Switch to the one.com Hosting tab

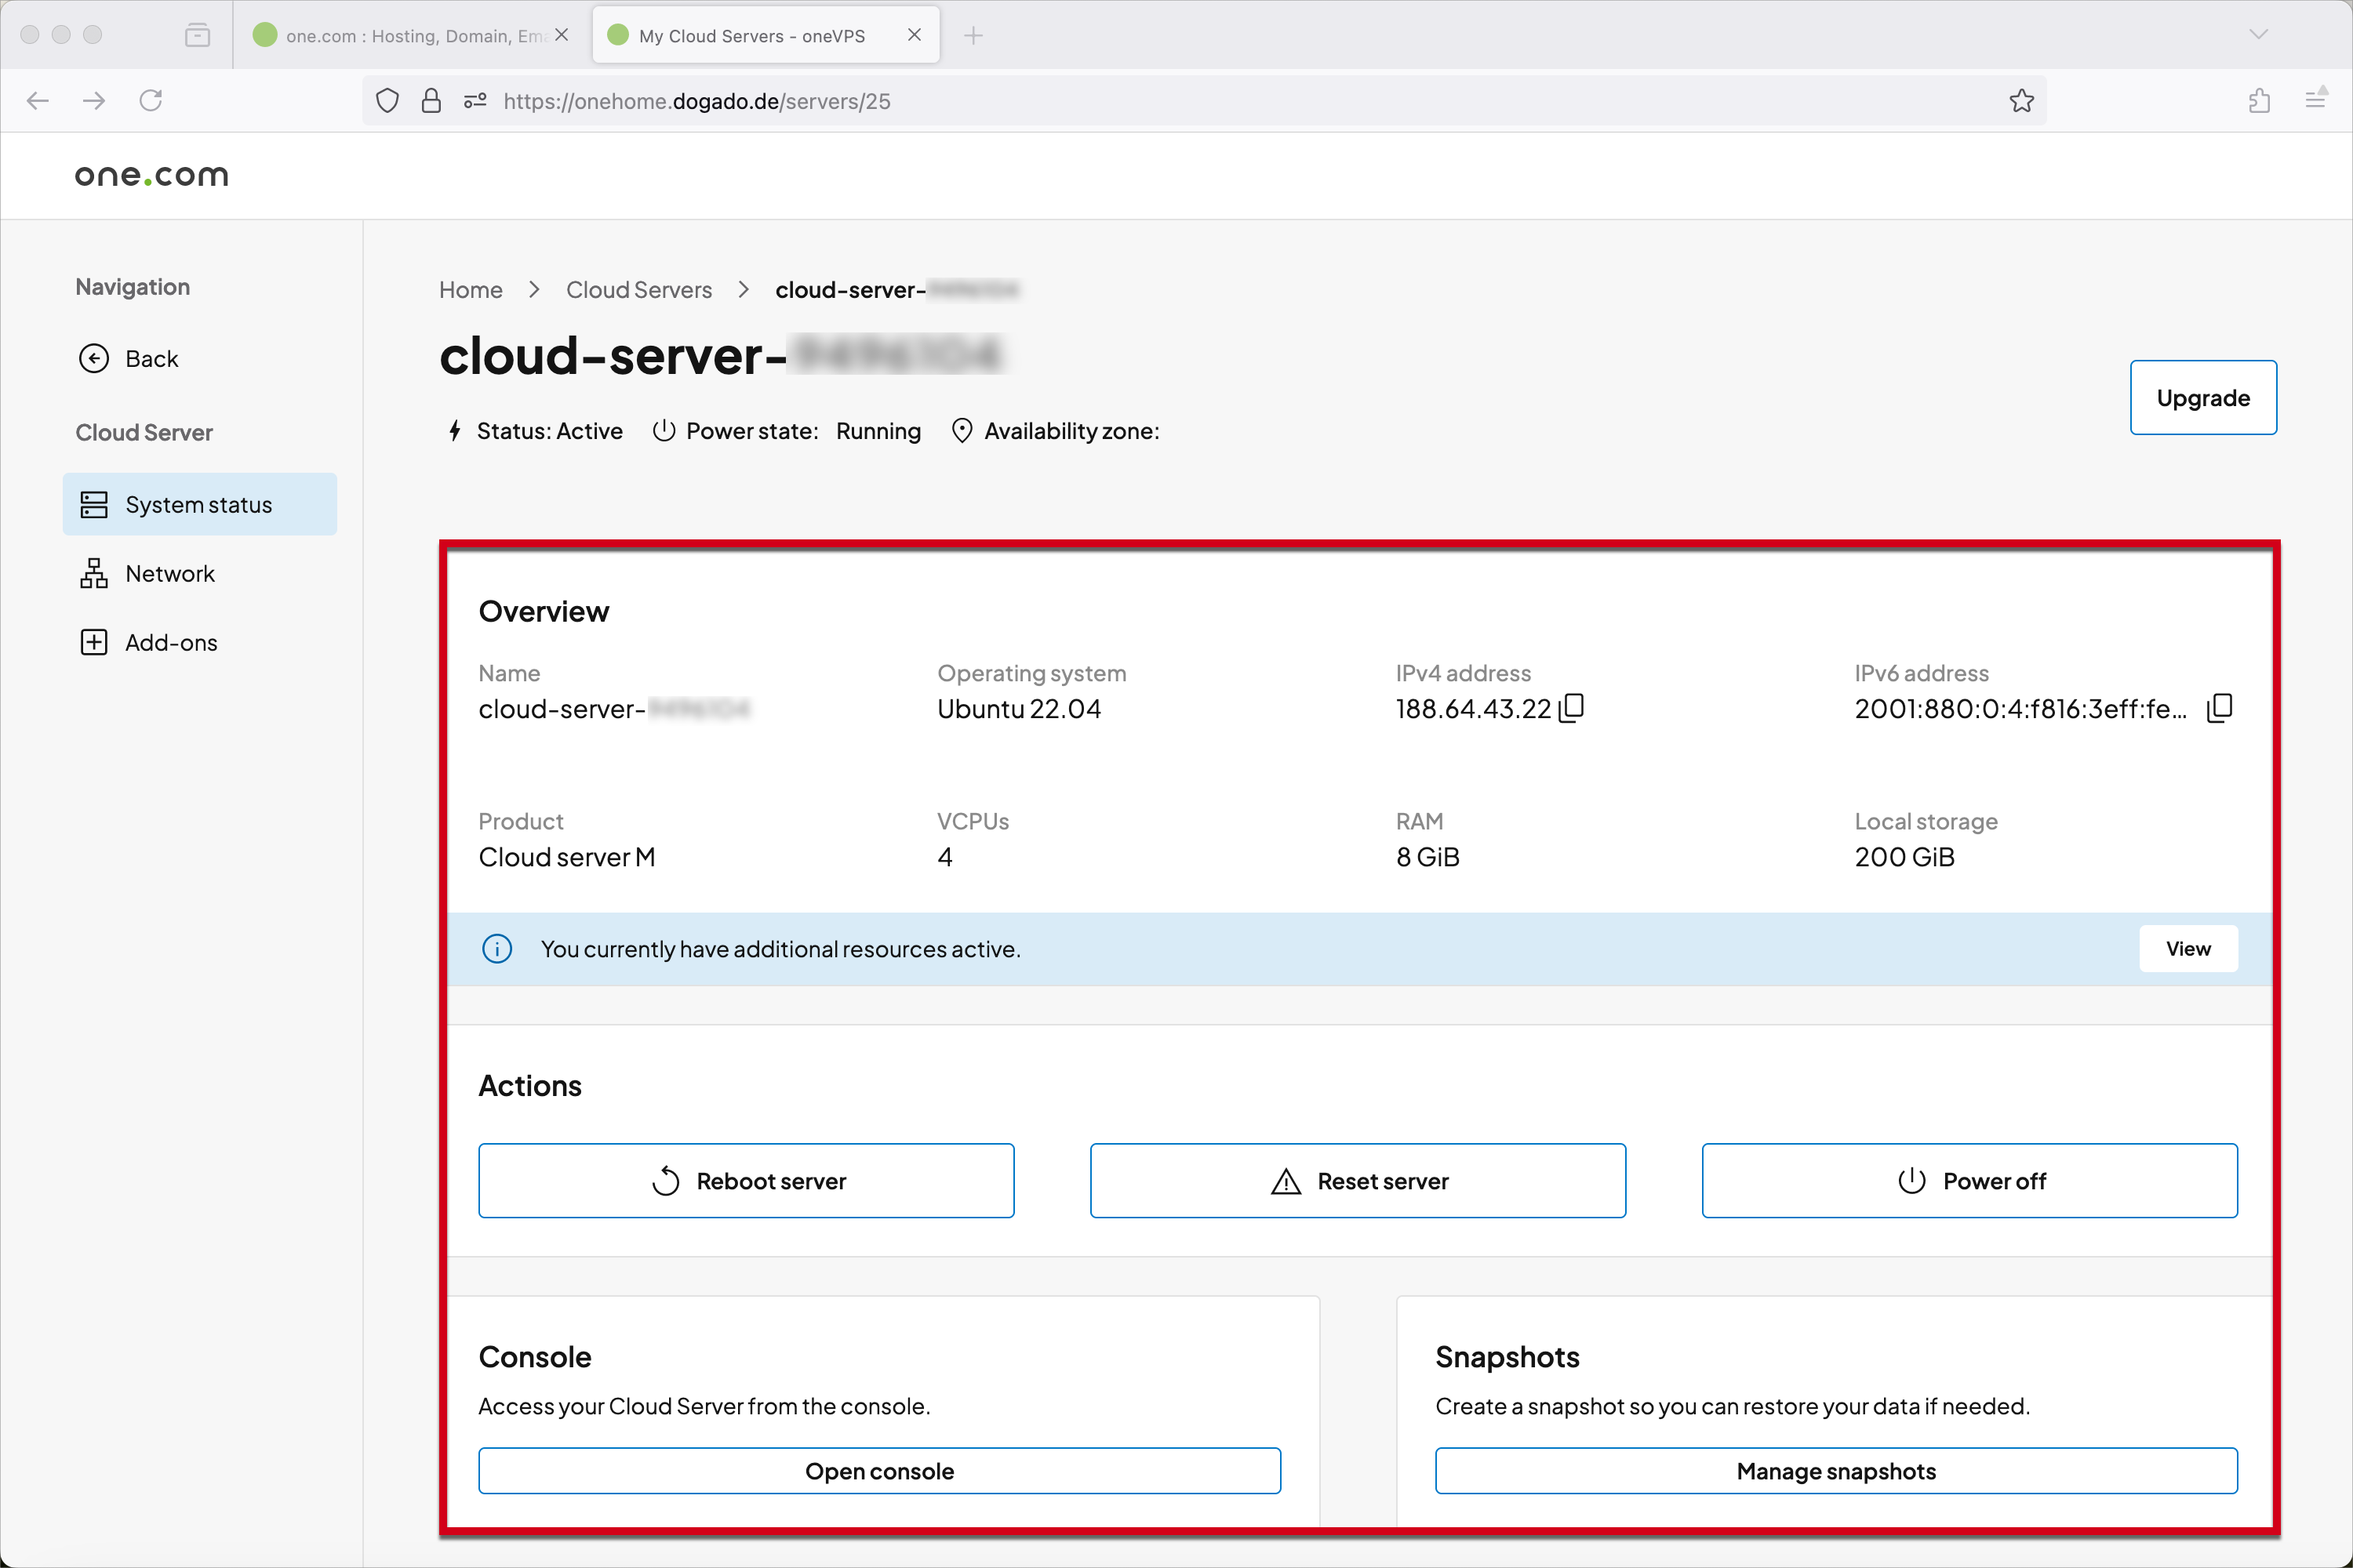pyautogui.click(x=413, y=36)
